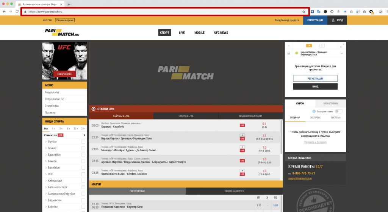Bookmark the page with the star icon

coord(304,12)
